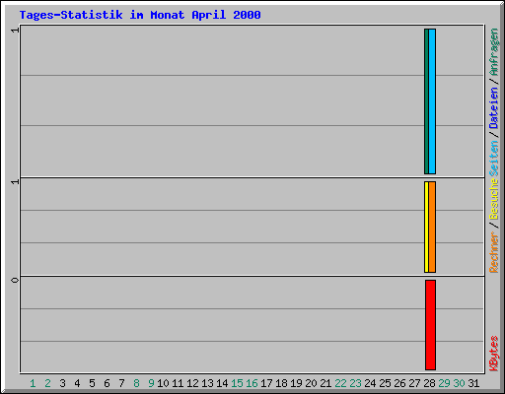This screenshot has width=505, height=394.
Task: Click the "Besuche" legend label
Action: click(x=493, y=199)
